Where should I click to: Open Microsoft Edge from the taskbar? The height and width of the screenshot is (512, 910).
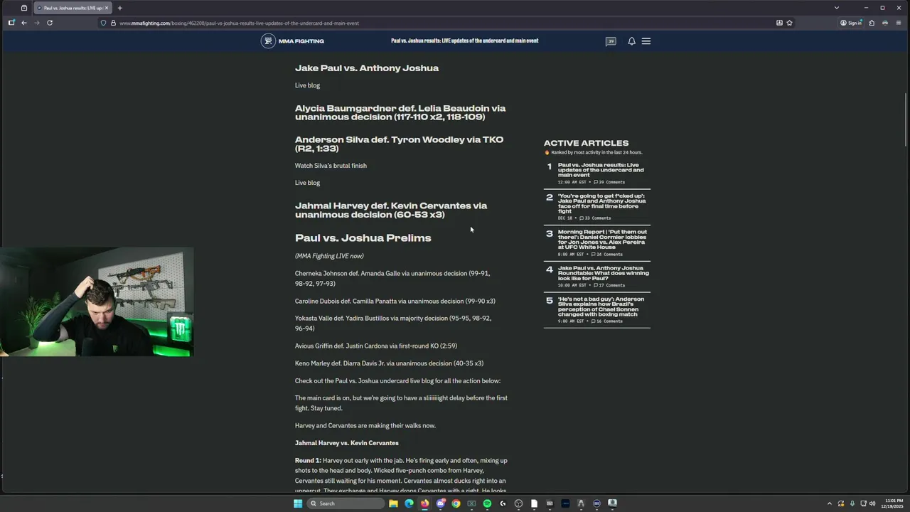(x=409, y=503)
